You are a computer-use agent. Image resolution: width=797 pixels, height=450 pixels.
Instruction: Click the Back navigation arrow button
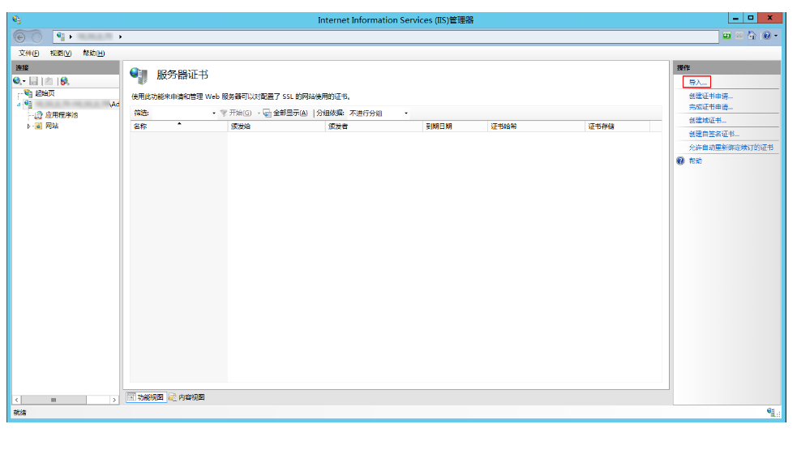(21, 36)
